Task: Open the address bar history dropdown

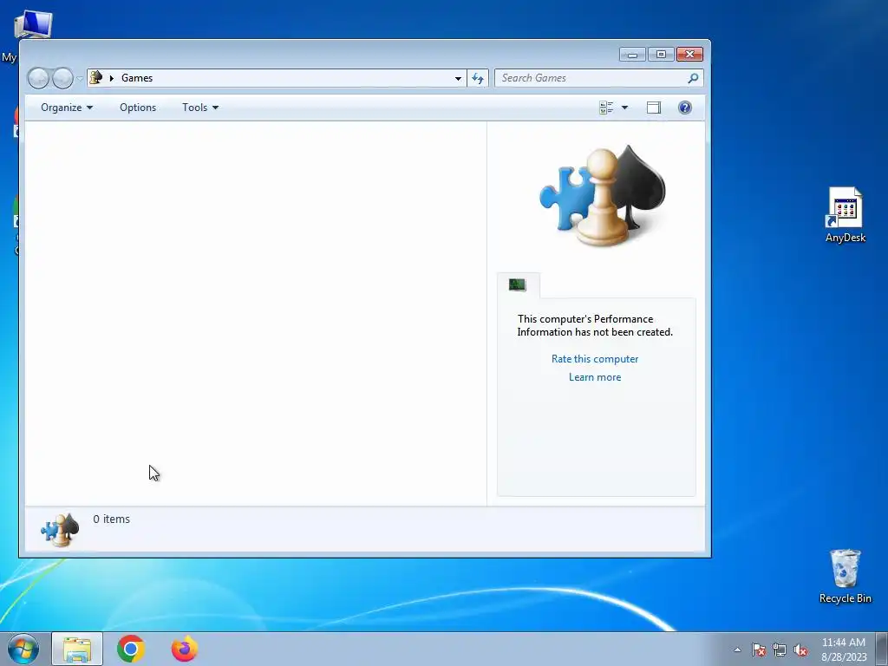Action: (x=458, y=78)
